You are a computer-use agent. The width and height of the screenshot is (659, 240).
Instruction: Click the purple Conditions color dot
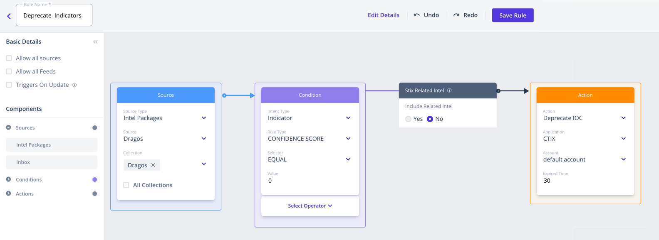[x=94, y=180]
